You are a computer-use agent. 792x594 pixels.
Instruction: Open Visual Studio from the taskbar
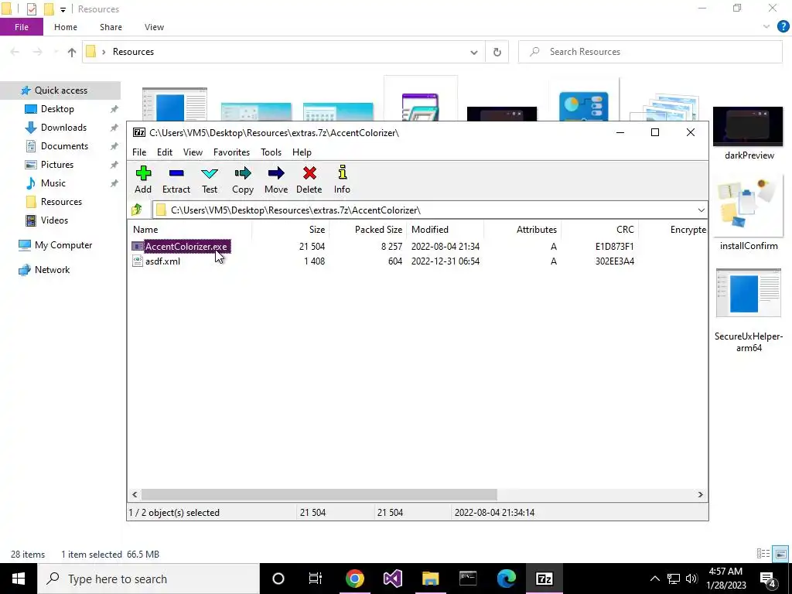(392, 579)
